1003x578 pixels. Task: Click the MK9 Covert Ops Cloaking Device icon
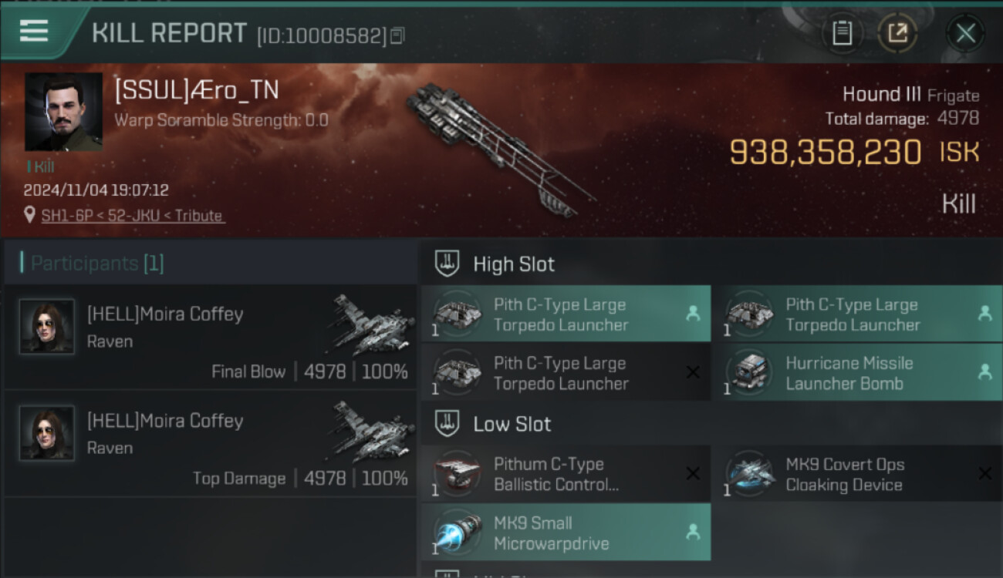coord(748,474)
